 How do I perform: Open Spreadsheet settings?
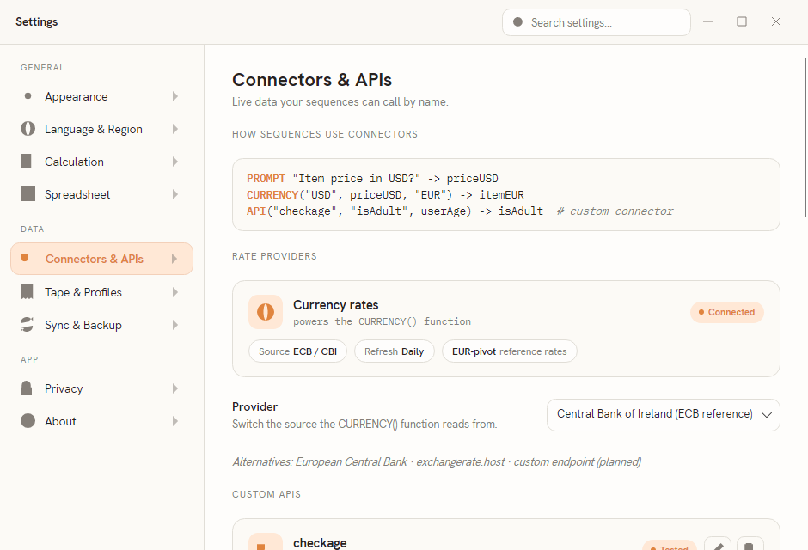(x=101, y=194)
